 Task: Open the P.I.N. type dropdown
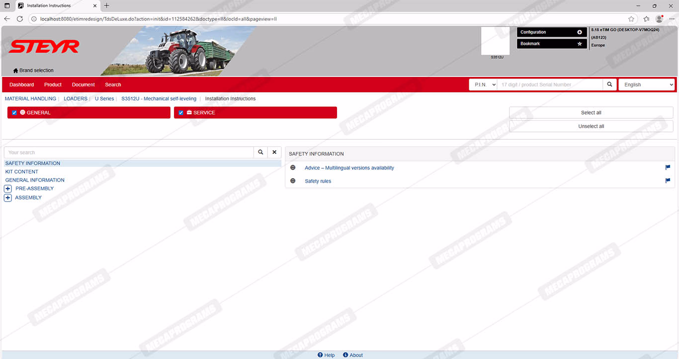483,85
